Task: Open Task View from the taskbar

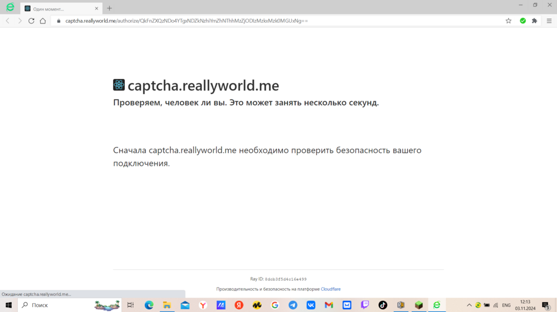Action: click(130, 305)
